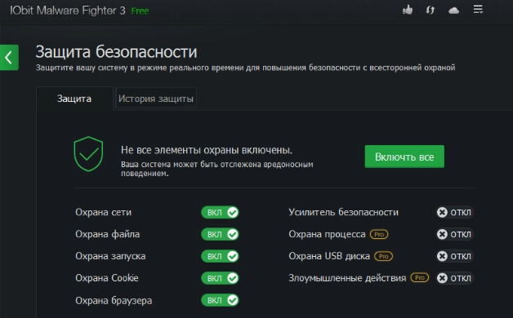The width and height of the screenshot is (513, 318).
Task: Click the Охрана сети label
Action: pyautogui.click(x=104, y=212)
